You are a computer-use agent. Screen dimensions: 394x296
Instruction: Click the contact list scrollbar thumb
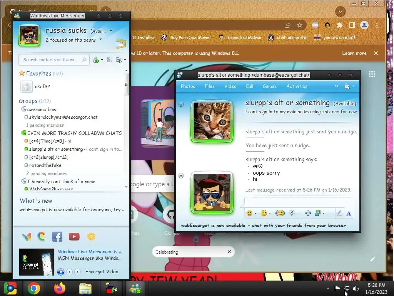126,84
